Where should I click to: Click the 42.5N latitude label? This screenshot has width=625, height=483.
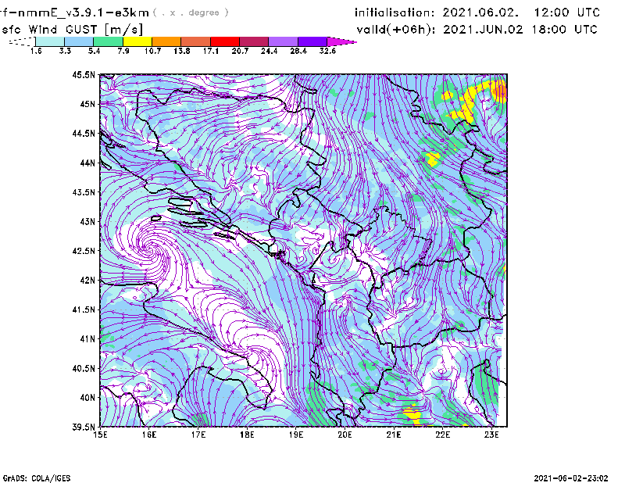[84, 251]
